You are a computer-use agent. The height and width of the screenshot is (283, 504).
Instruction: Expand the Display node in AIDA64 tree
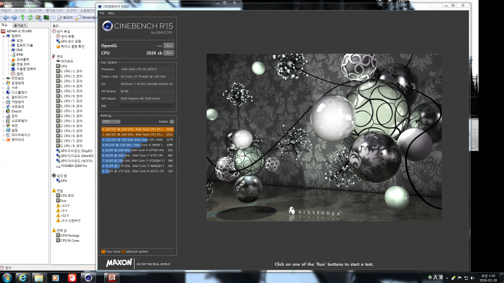(x=4, y=92)
